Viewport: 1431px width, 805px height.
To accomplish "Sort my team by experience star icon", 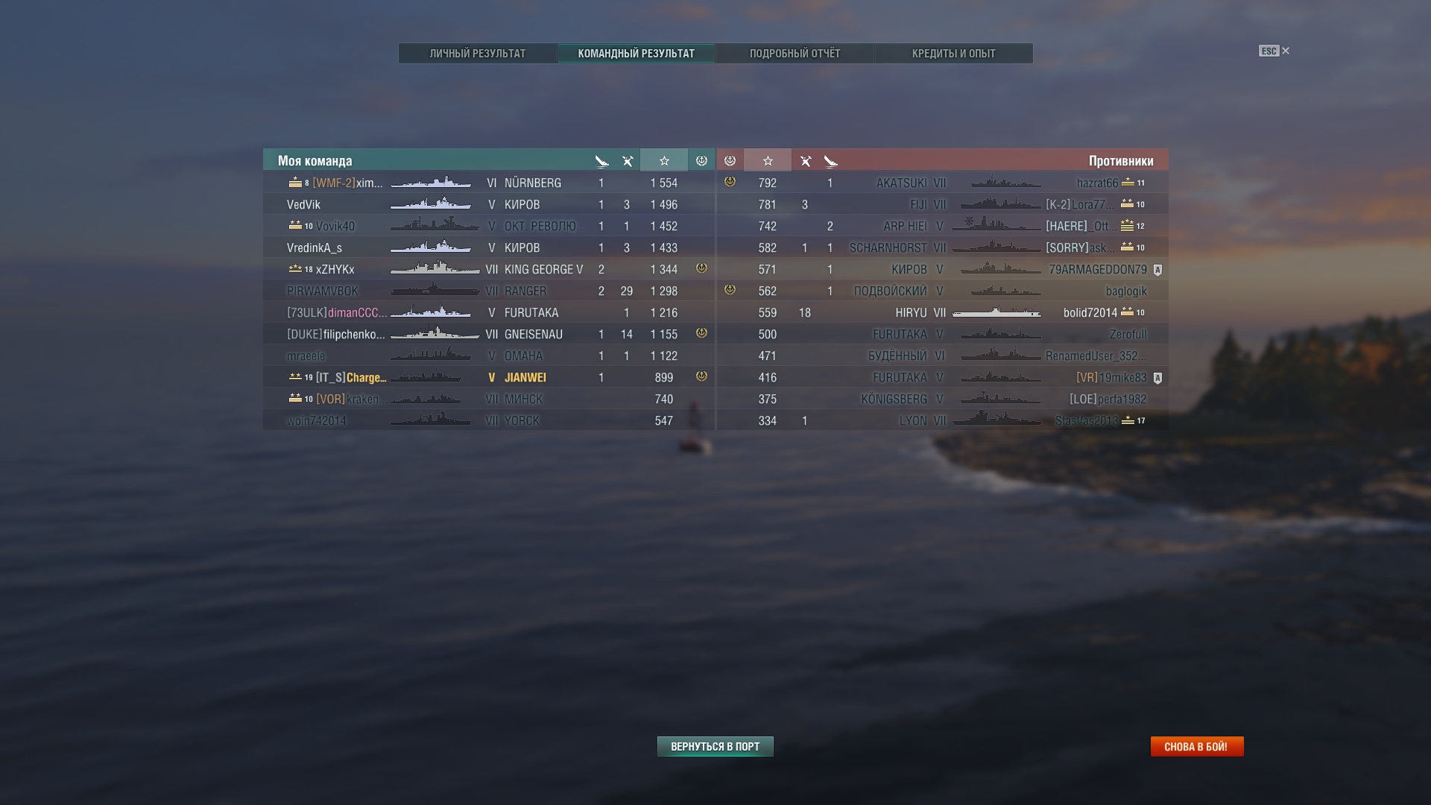I will pos(664,161).
